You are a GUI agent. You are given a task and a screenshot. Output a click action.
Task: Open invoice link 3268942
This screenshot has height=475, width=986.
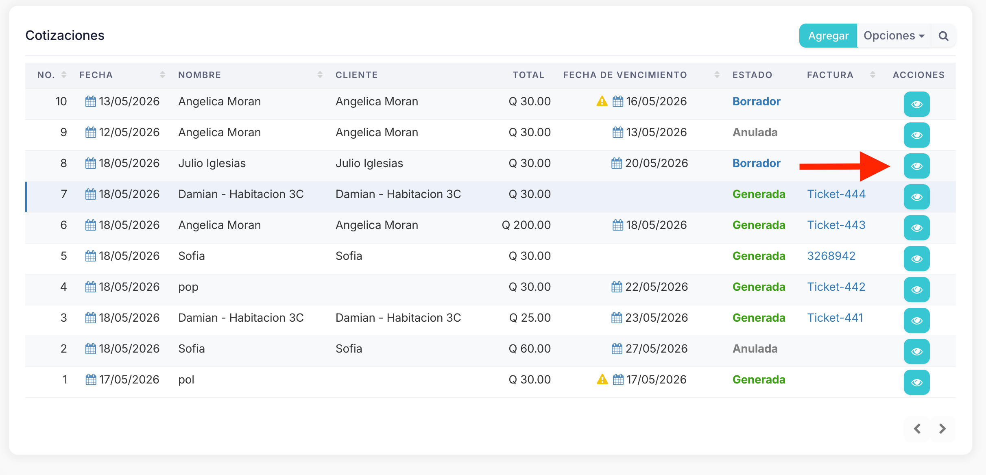pyautogui.click(x=831, y=256)
